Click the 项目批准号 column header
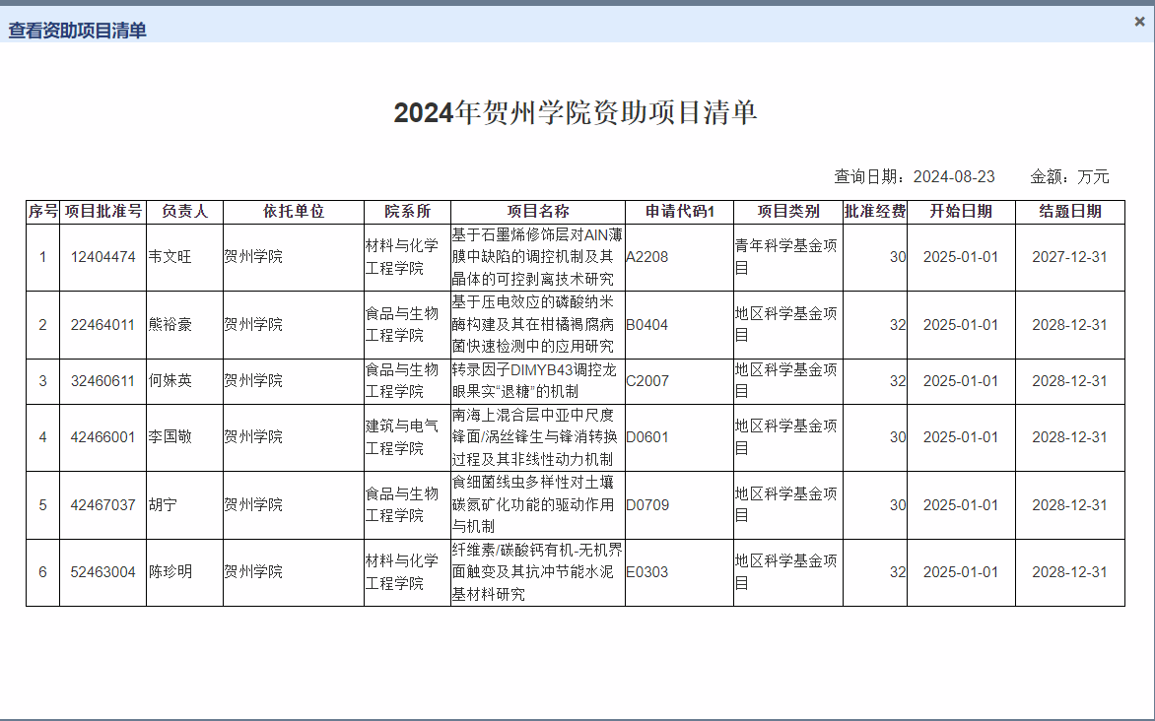The height and width of the screenshot is (721, 1155). coord(103,212)
